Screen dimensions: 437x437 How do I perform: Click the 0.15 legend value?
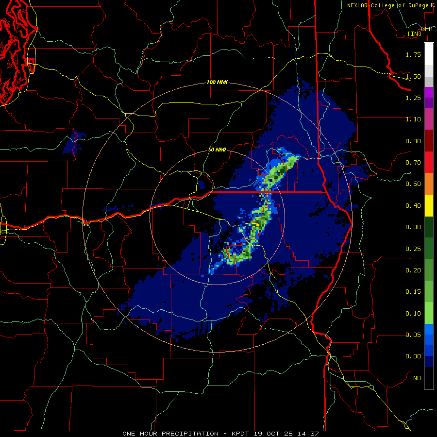click(413, 292)
